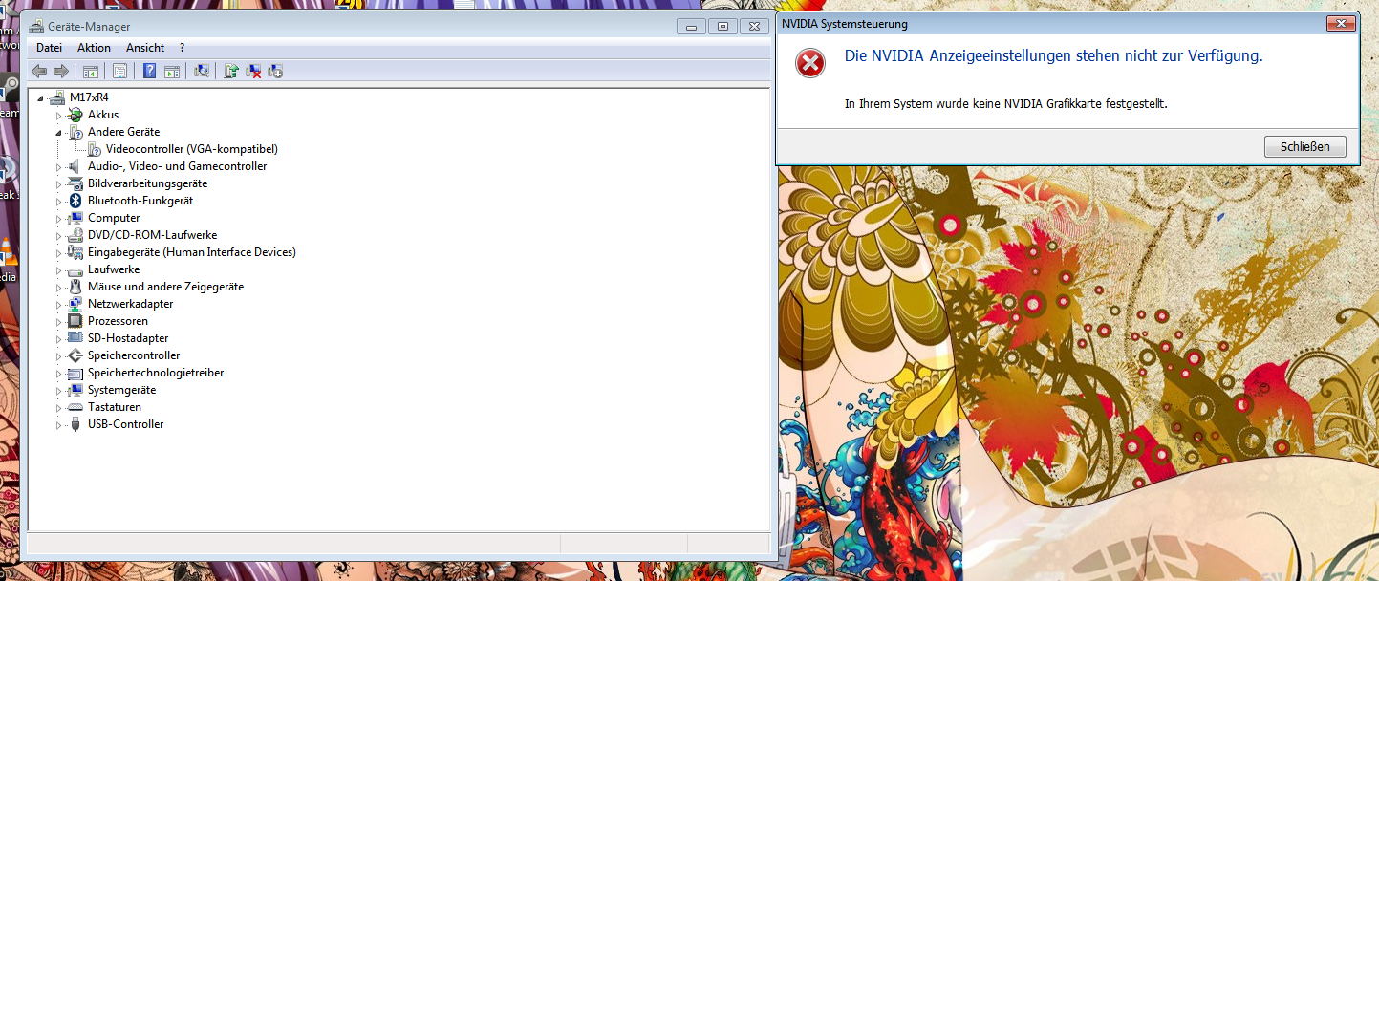The height and width of the screenshot is (1032, 1379).
Task: Click the Bluetooth-Funkgerät icon
Action: click(x=75, y=201)
